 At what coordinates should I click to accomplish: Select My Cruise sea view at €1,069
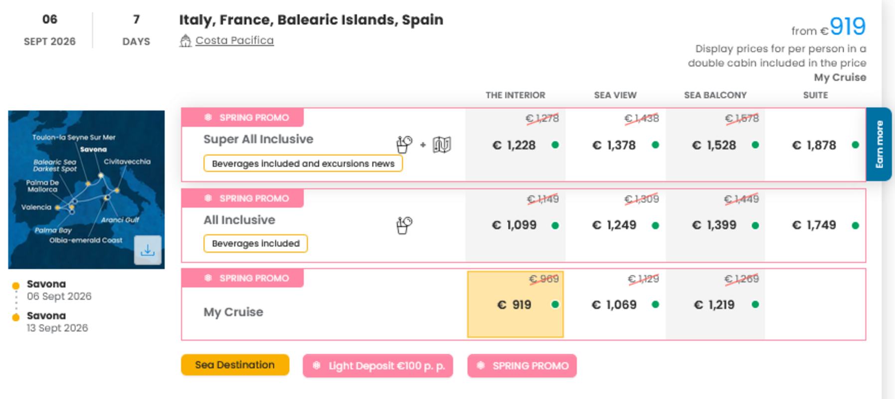pyautogui.click(x=615, y=305)
